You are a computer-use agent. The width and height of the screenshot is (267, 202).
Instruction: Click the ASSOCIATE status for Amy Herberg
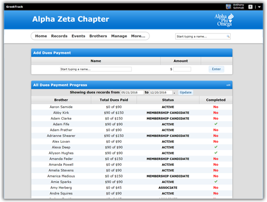click(x=168, y=188)
